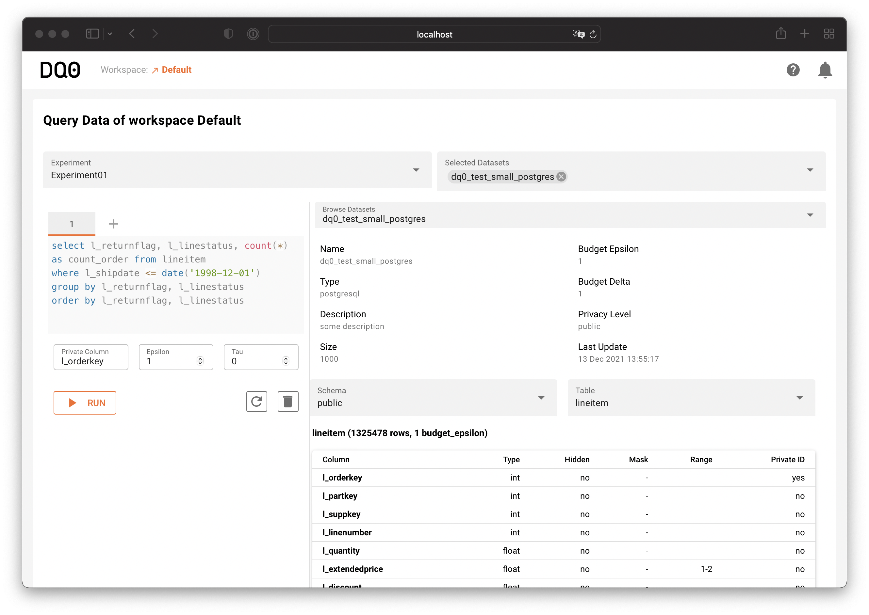The image size is (869, 615).
Task: Add a new query tab with plus
Action: tap(113, 224)
